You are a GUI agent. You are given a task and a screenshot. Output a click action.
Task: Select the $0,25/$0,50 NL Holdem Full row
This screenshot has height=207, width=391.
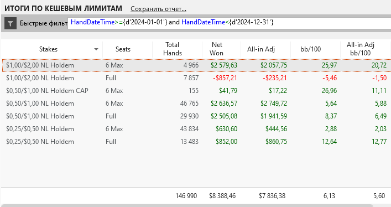coord(196,142)
